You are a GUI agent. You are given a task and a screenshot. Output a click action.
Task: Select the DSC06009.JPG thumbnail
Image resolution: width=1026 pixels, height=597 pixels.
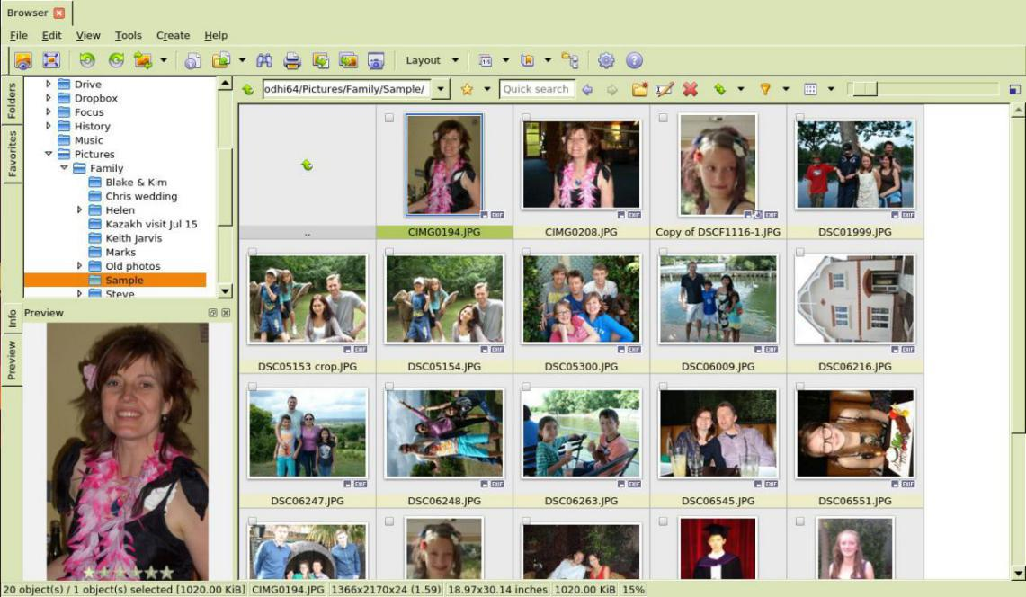[718, 299]
